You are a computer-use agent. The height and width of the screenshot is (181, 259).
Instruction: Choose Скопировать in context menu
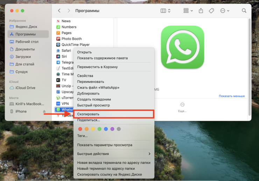pyautogui.click(x=114, y=114)
